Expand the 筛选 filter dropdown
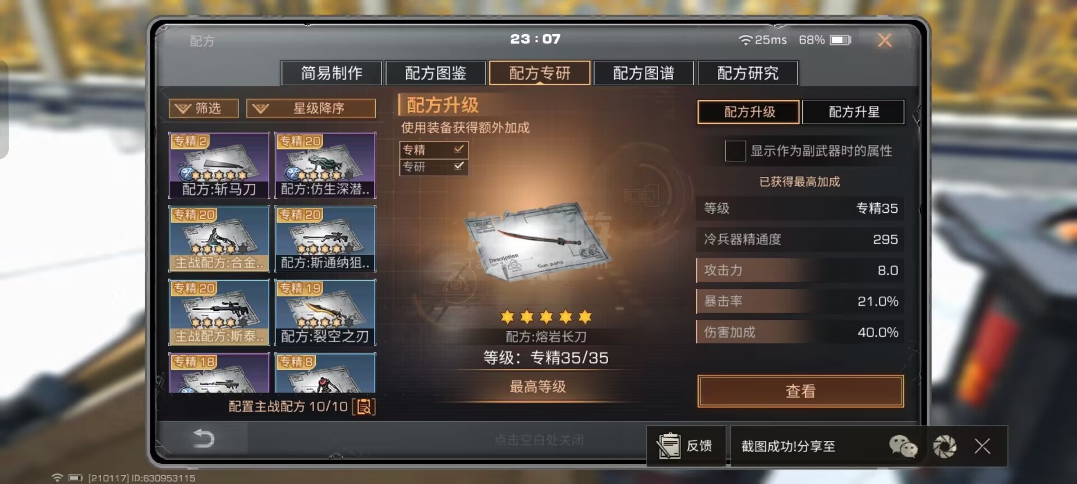1077x484 pixels. click(204, 108)
